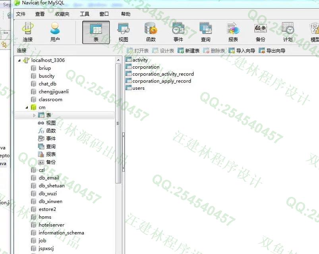Select 事件 under cm database

click(51, 139)
